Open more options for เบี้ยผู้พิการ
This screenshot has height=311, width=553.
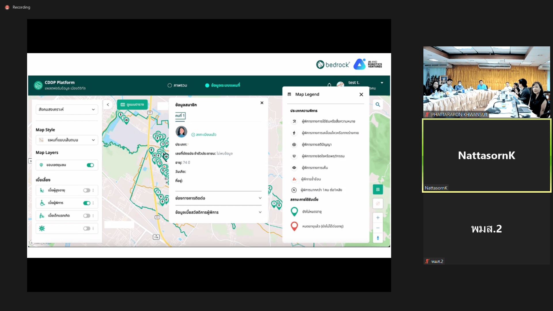point(93,203)
